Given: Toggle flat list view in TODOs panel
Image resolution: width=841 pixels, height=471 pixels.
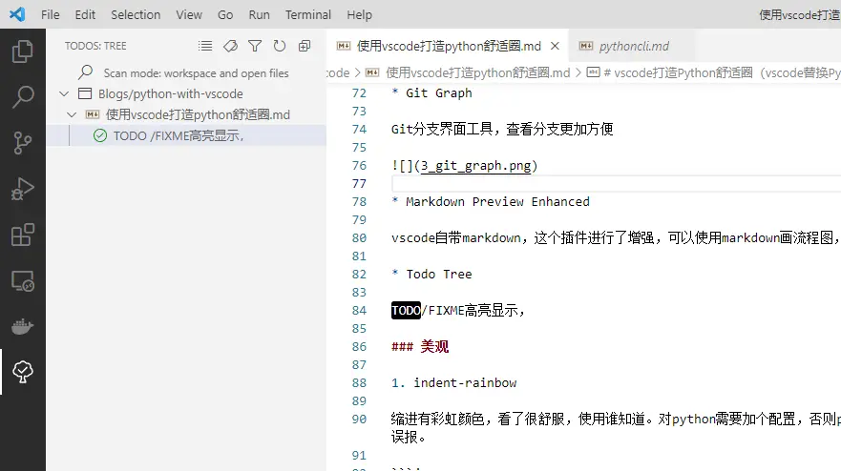Looking at the screenshot, I should point(205,46).
